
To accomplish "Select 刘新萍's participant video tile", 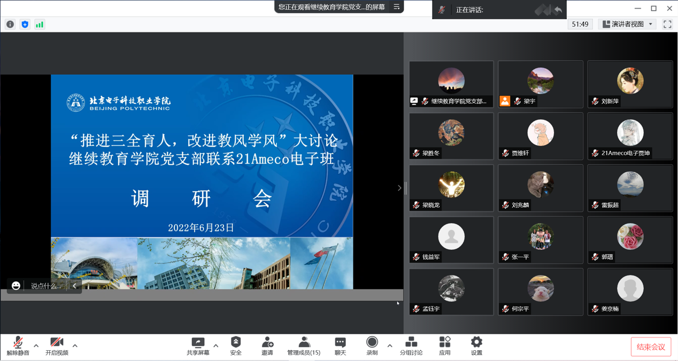I will point(630,84).
